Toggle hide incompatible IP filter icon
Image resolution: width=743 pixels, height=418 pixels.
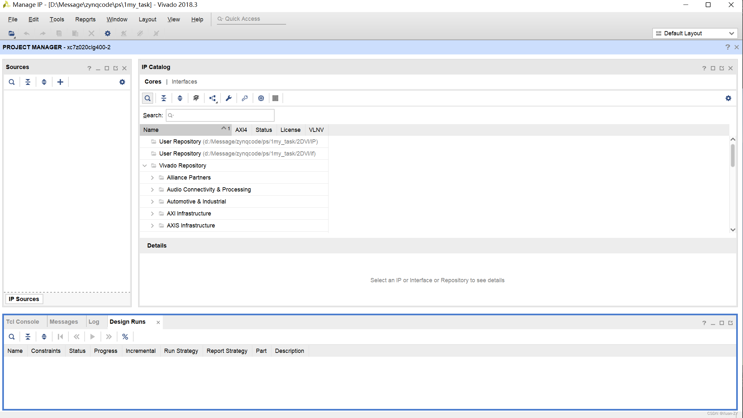196,98
